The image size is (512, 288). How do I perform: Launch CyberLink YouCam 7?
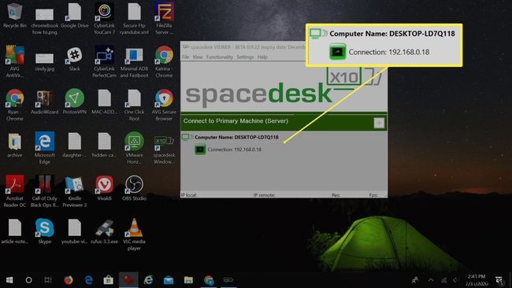104,19
